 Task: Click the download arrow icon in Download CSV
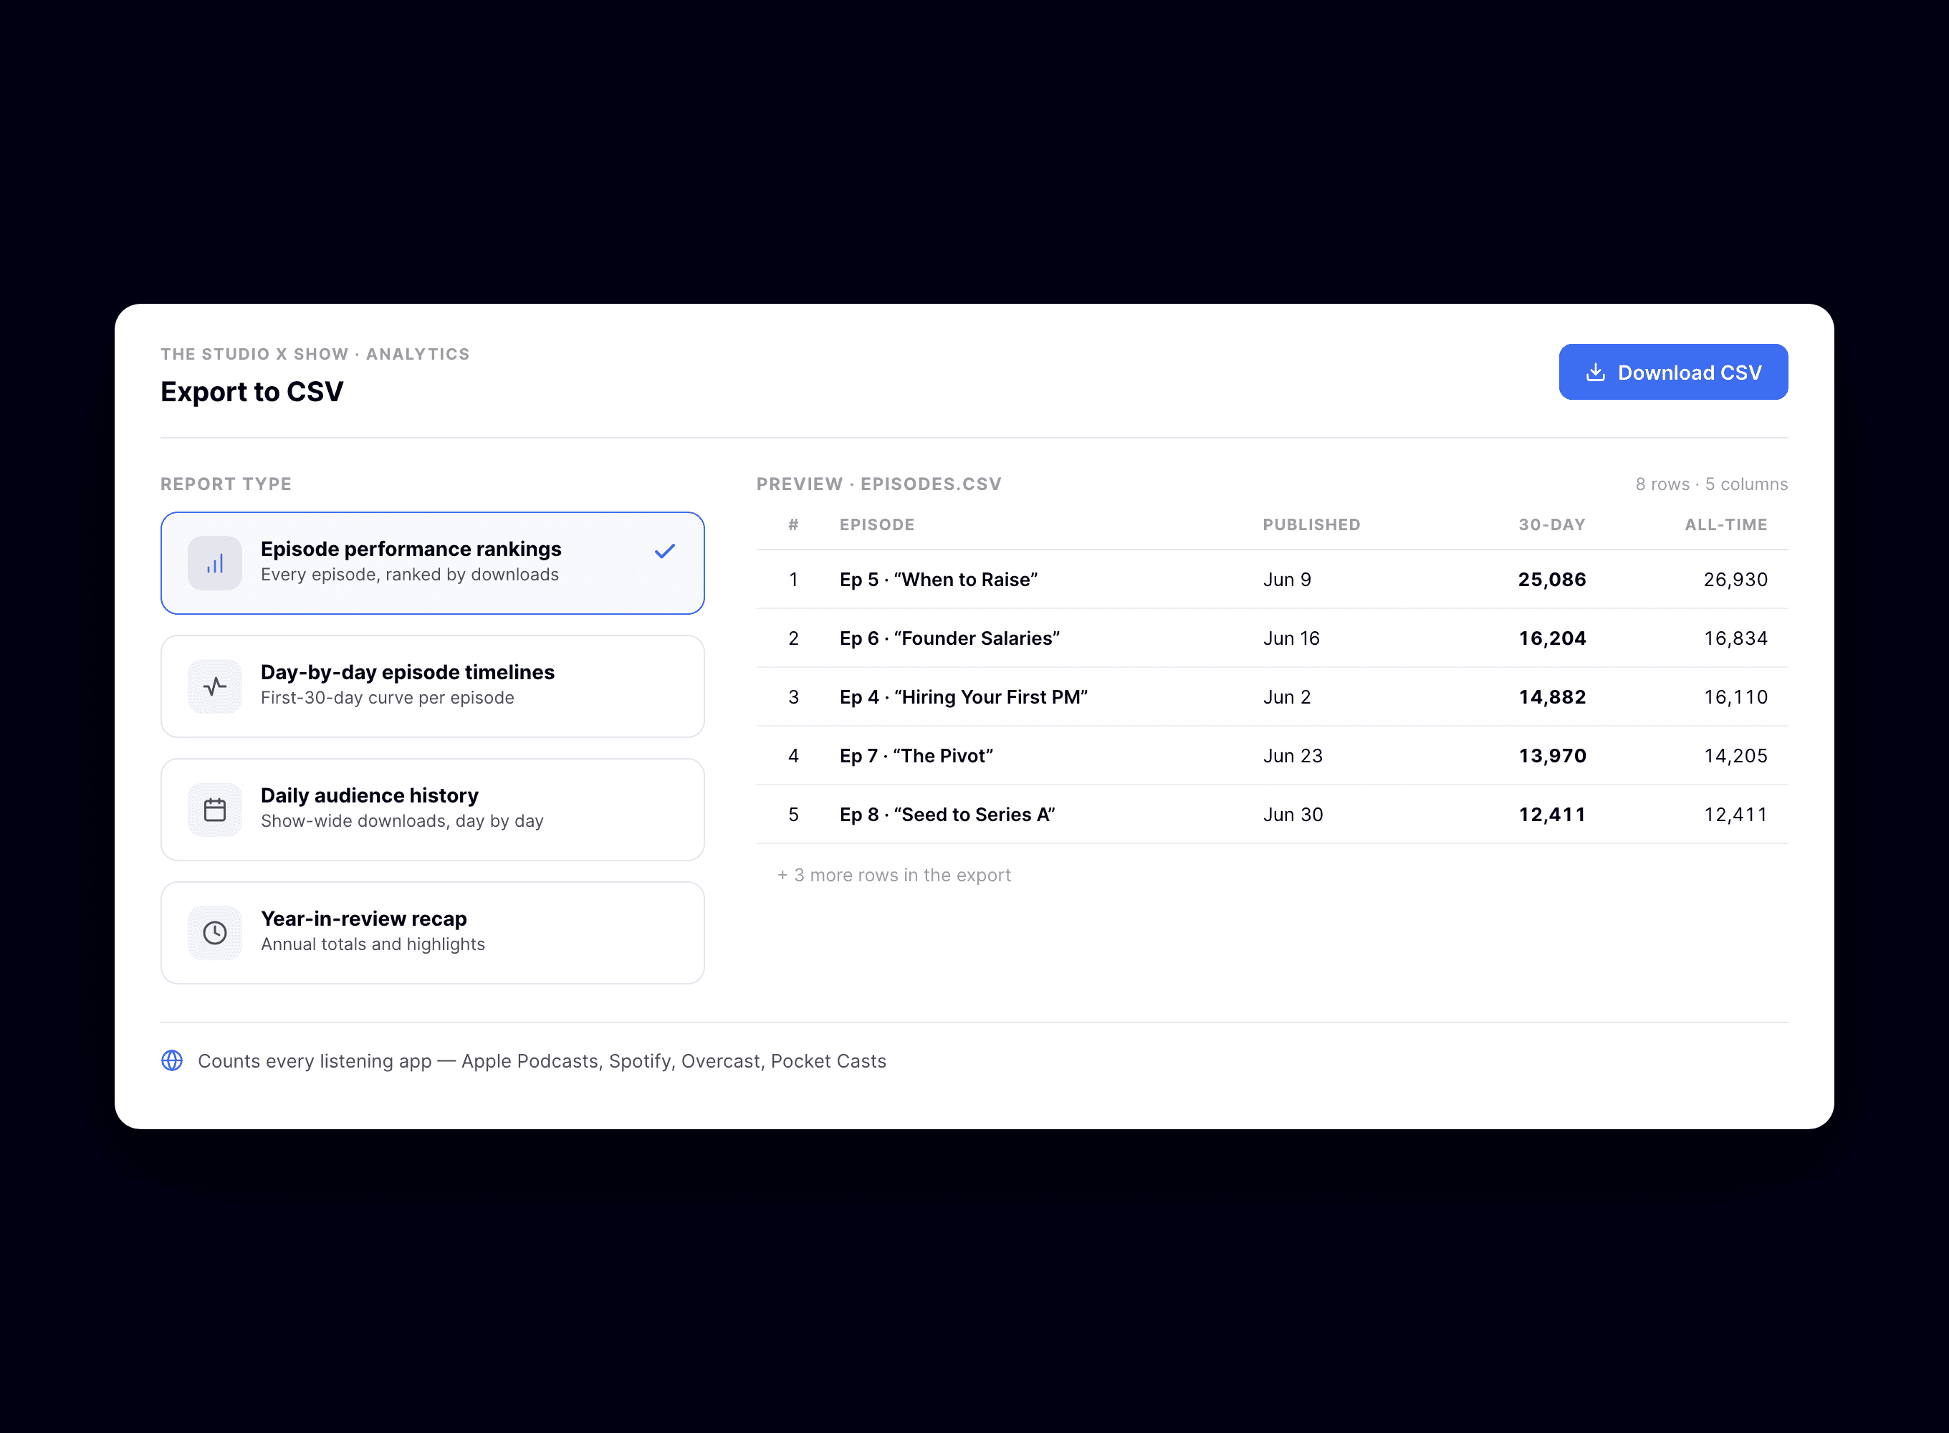(1595, 372)
